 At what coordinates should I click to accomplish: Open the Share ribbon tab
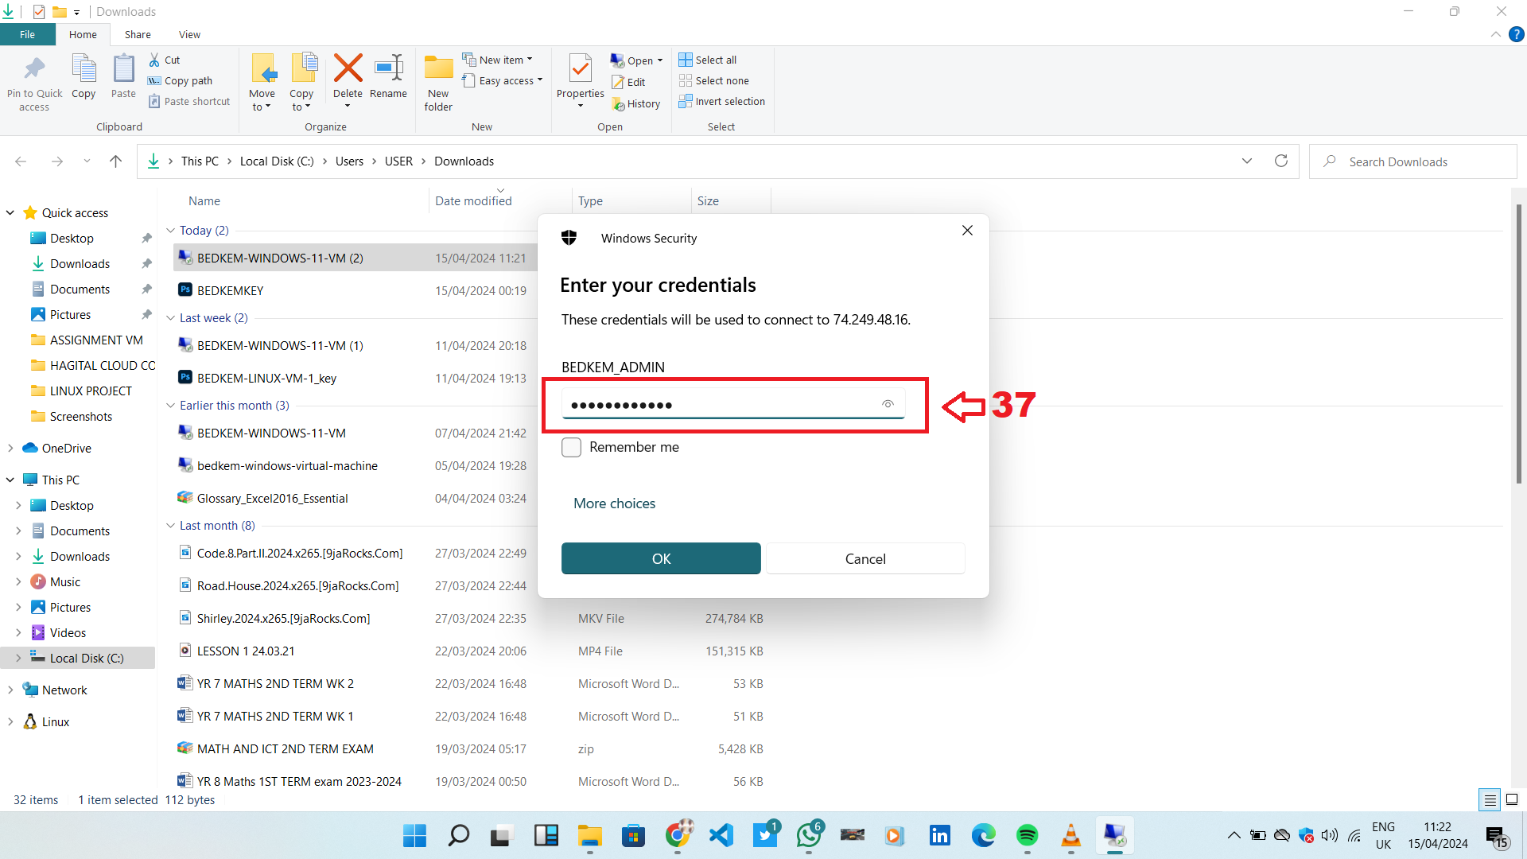[x=138, y=35]
